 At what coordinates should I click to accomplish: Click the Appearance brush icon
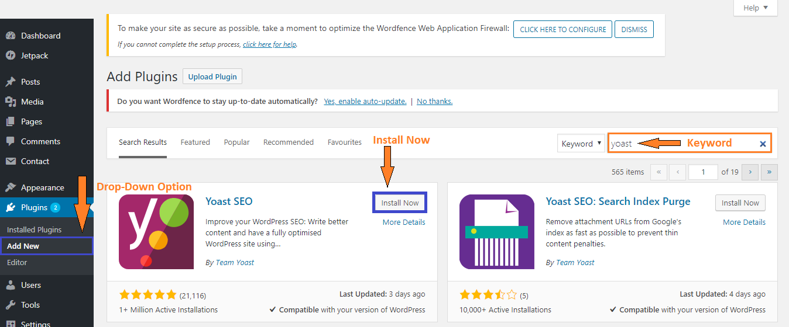10,187
